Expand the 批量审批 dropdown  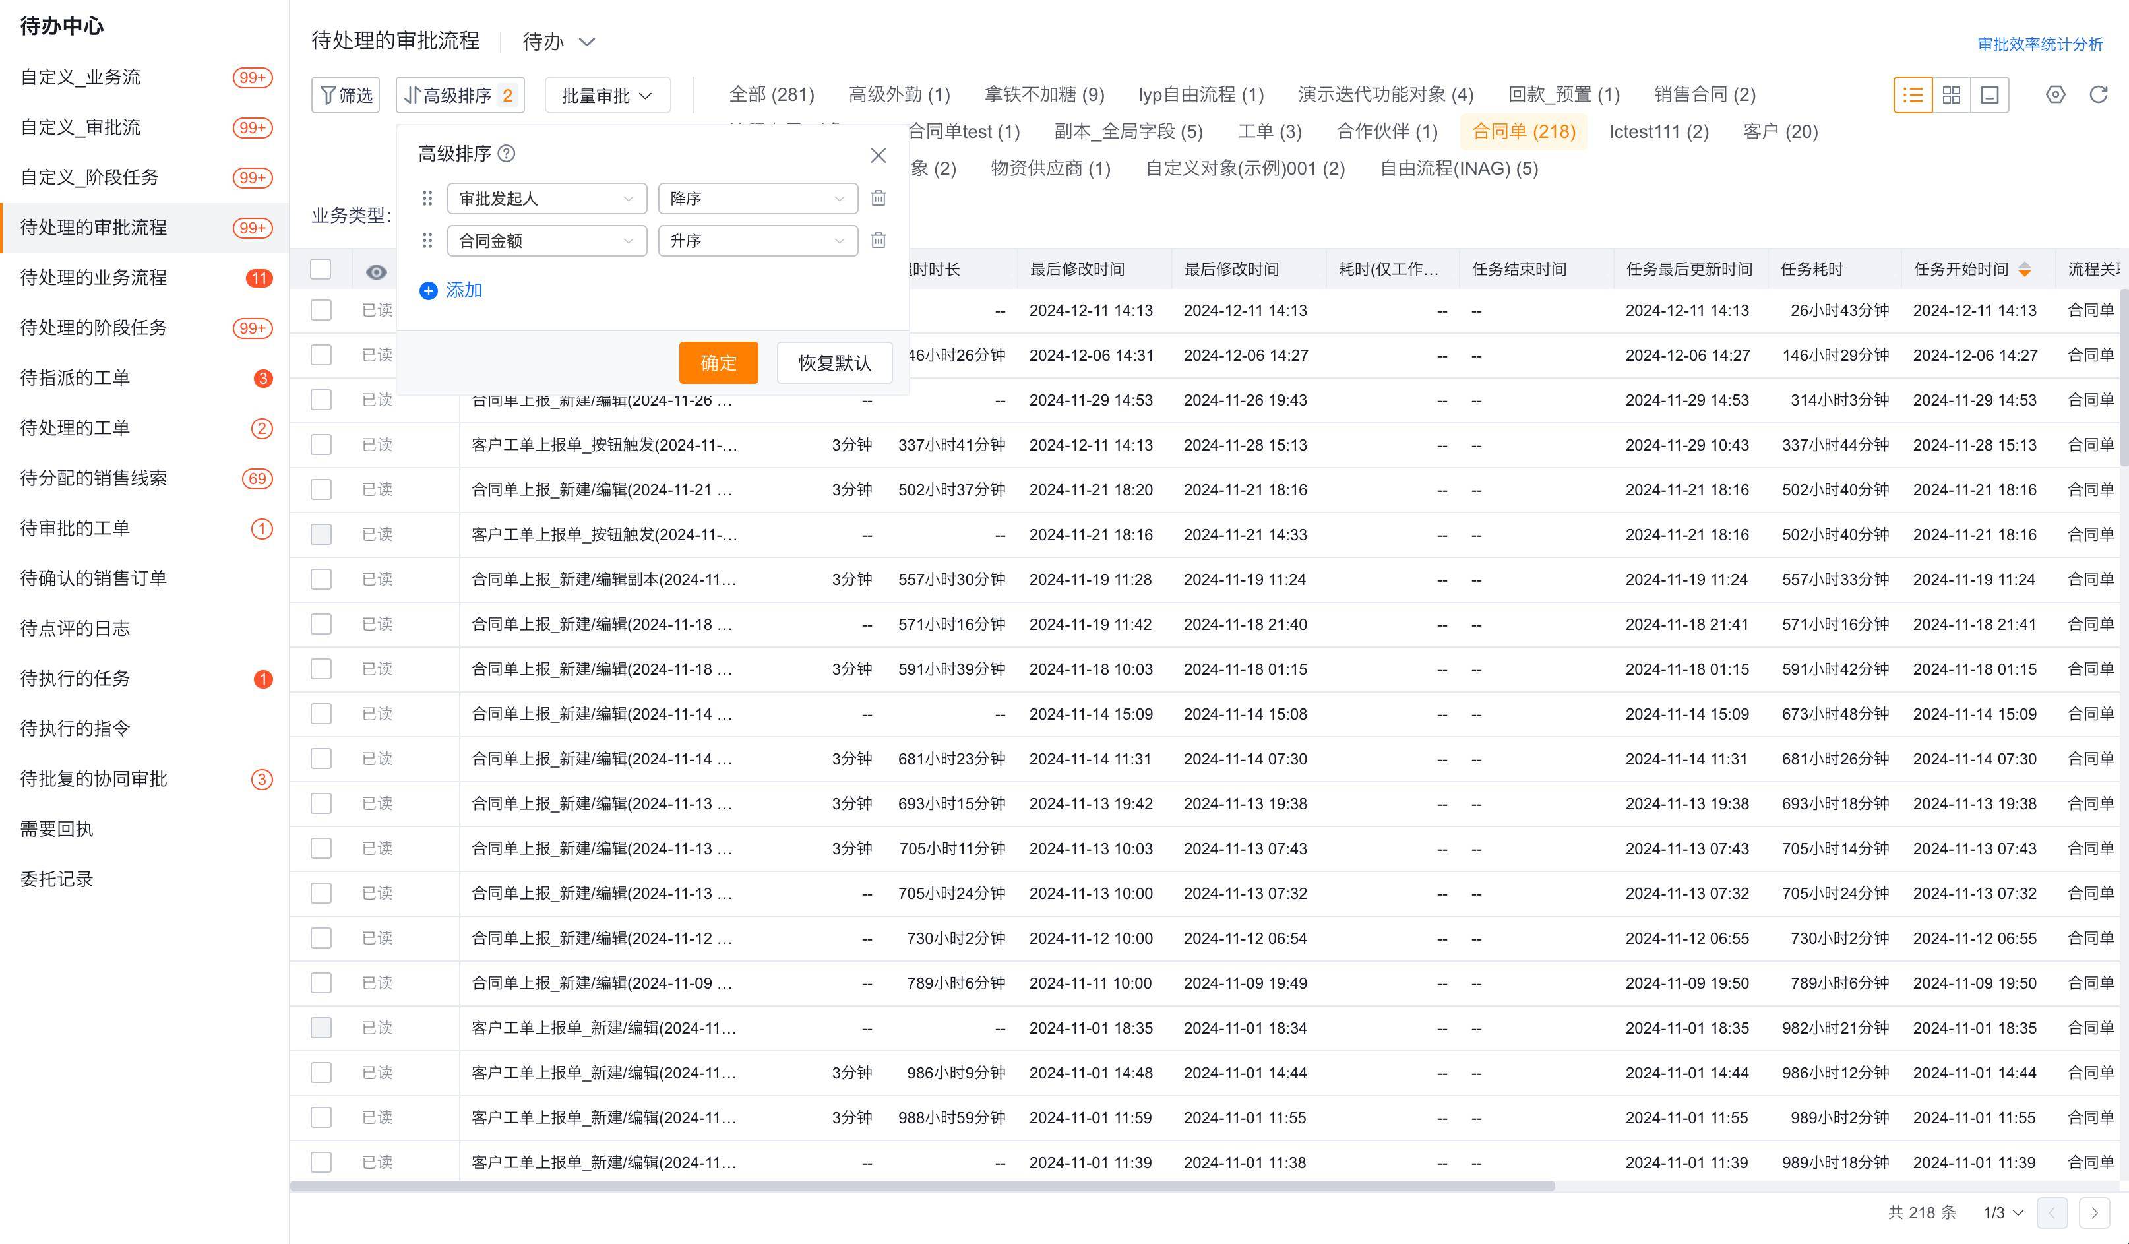[x=607, y=96]
